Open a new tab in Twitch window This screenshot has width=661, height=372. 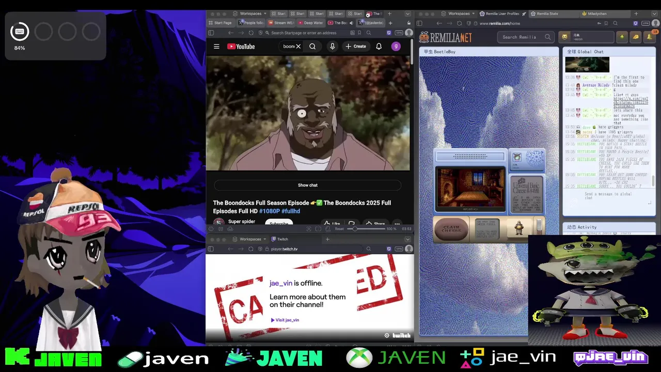click(x=327, y=239)
